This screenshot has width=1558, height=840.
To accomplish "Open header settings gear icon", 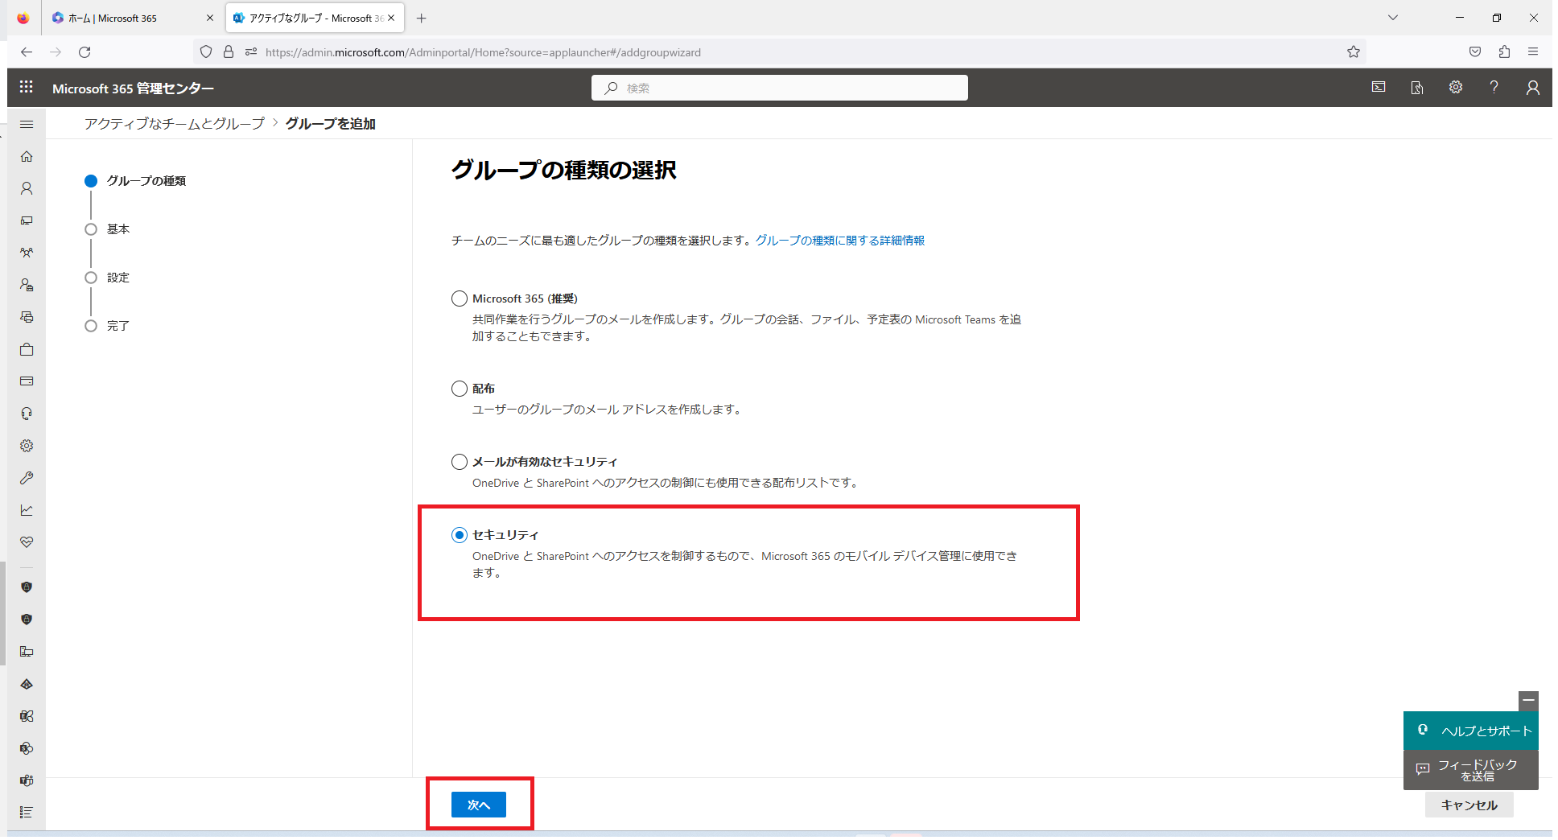I will (x=1456, y=87).
